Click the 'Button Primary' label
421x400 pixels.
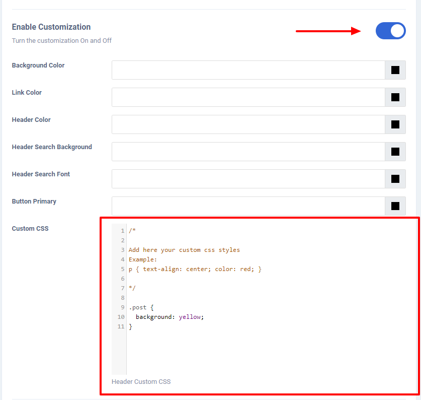34,202
